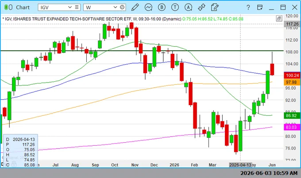Click the green 86.92 moving average label
The width and height of the screenshot is (301, 178).
(x=292, y=116)
